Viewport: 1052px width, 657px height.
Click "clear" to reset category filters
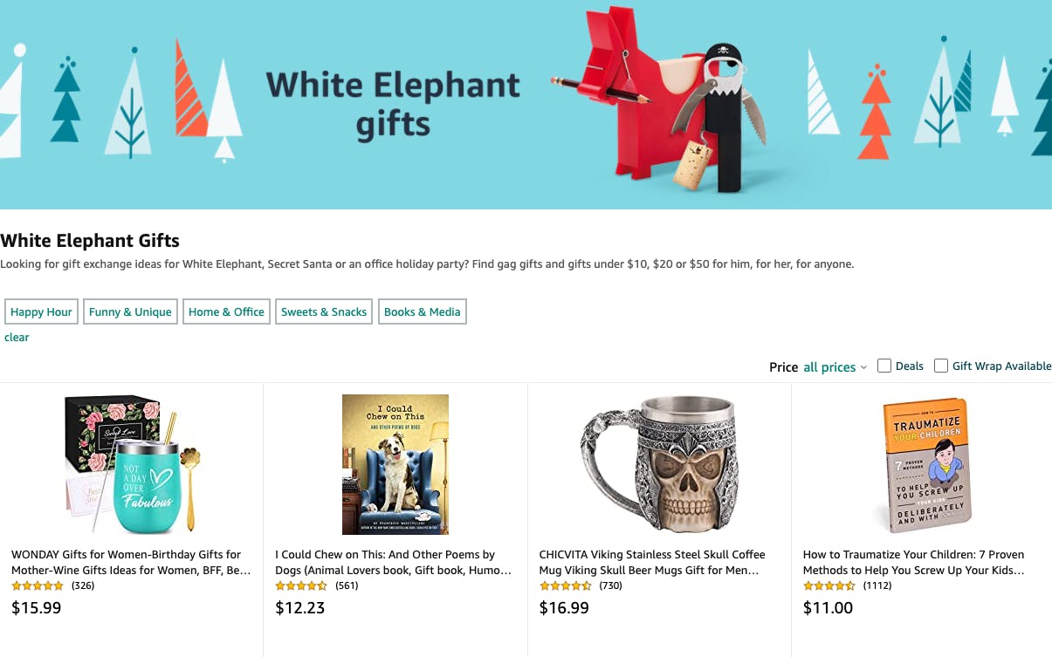[17, 337]
